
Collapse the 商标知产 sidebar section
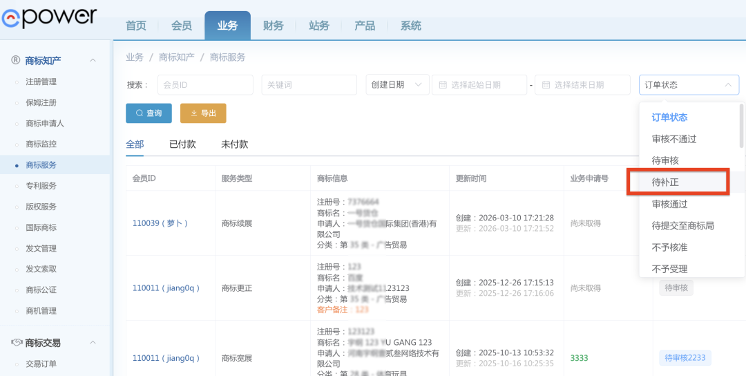93,61
